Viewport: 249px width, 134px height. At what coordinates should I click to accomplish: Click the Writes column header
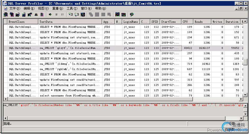tap(218, 22)
